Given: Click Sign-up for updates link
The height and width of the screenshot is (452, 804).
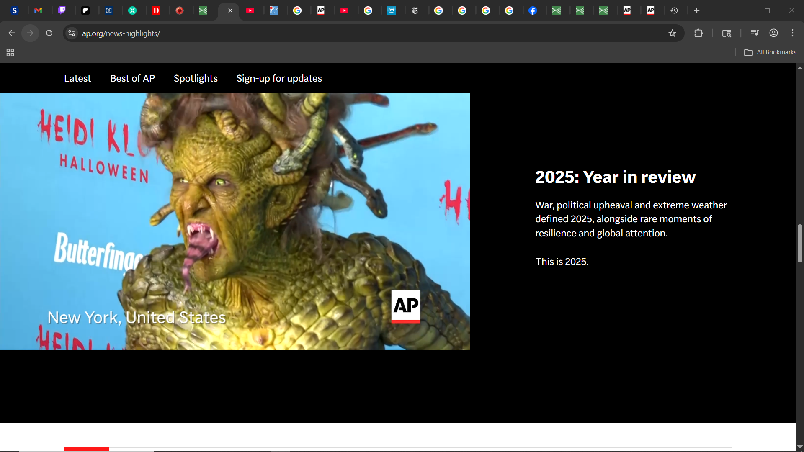Looking at the screenshot, I should click(279, 78).
